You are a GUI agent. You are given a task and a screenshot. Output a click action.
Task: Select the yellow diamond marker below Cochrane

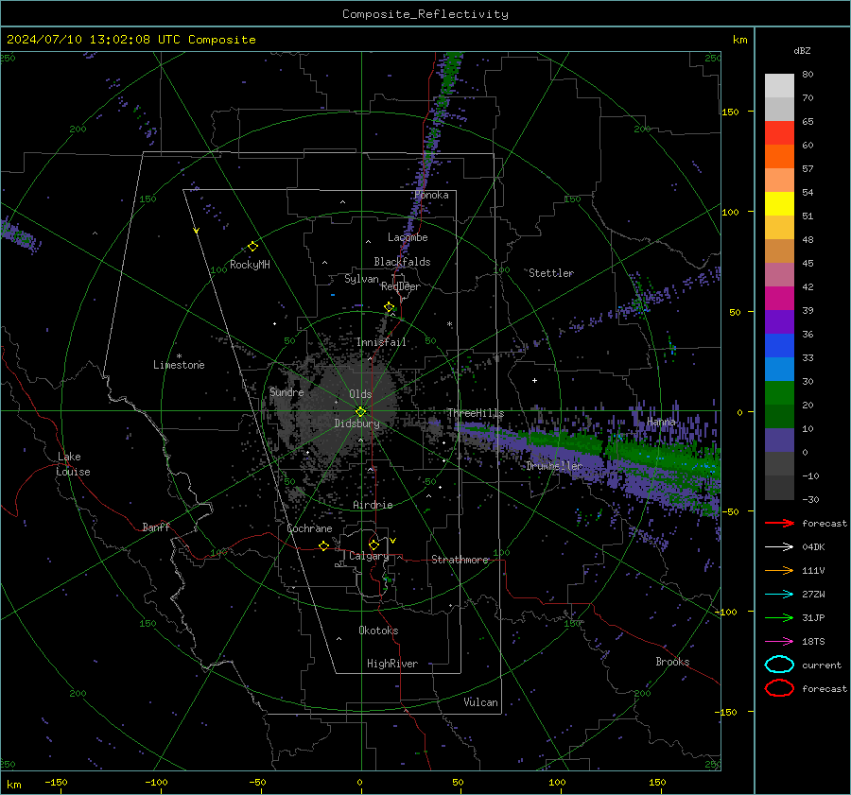(x=323, y=546)
